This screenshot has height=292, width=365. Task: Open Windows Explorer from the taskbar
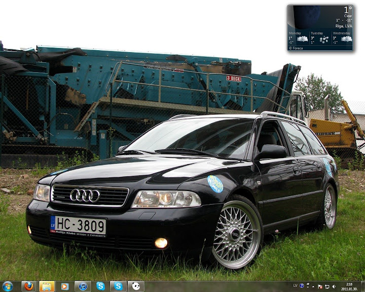(47, 286)
